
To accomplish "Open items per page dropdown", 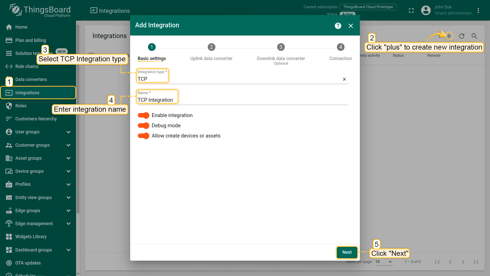I will [384, 262].
